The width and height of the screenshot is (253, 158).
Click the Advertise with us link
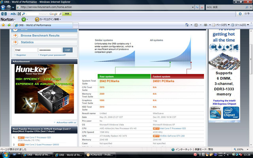point(66,122)
